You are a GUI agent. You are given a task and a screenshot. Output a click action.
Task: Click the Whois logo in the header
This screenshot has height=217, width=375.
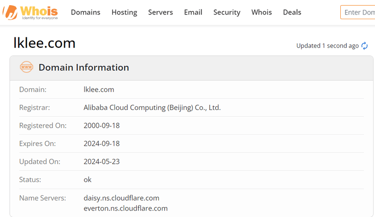(x=31, y=12)
